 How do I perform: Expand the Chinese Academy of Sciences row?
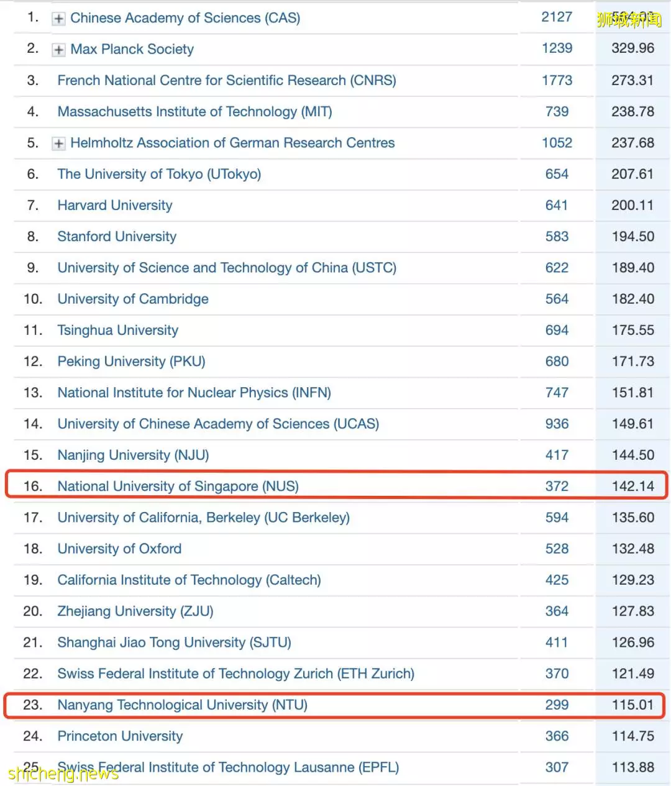[x=58, y=19]
